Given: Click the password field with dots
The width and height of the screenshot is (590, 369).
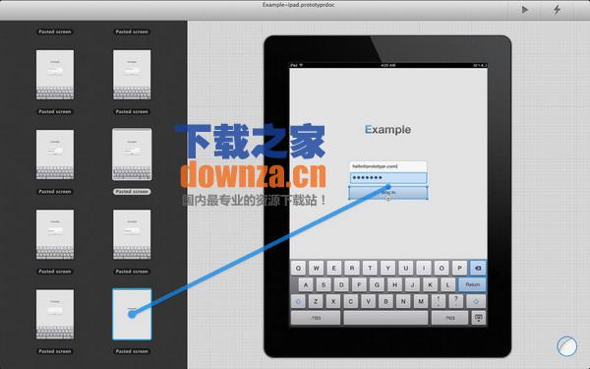Looking at the screenshot, I should 388,178.
